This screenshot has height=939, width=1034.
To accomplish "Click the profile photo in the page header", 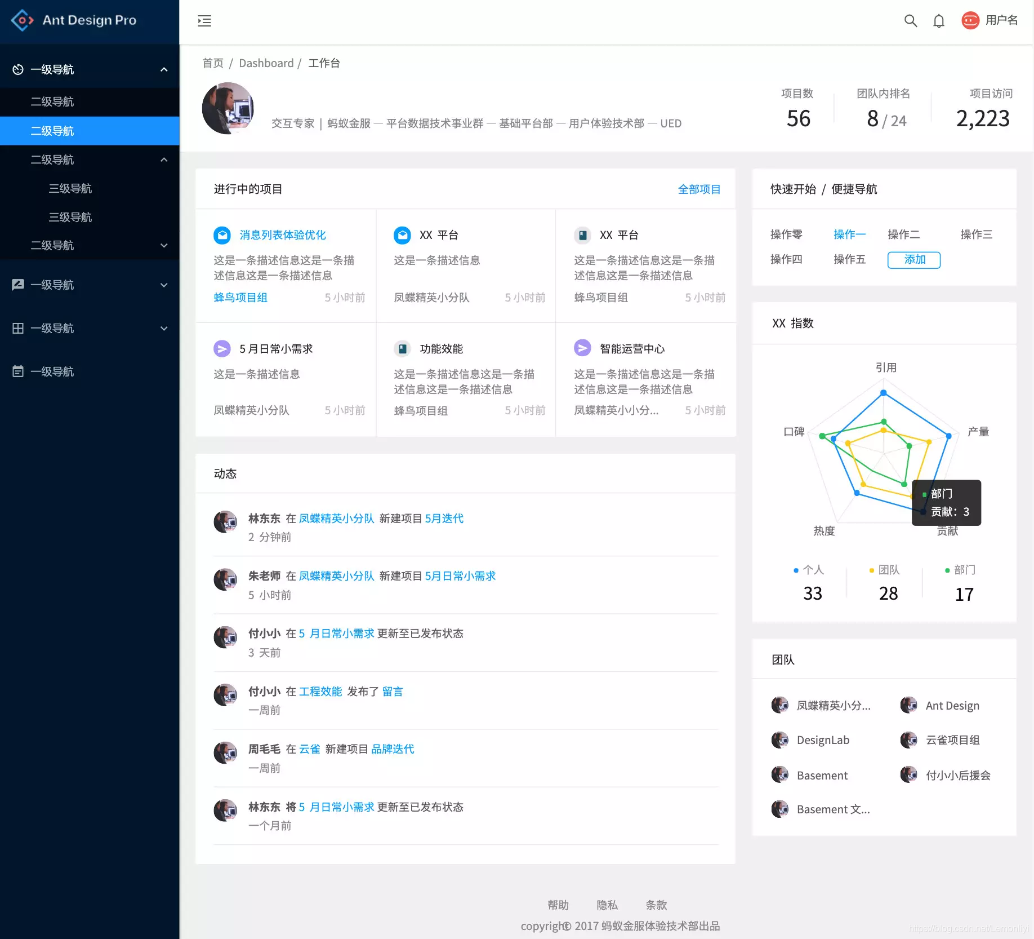I will point(228,108).
